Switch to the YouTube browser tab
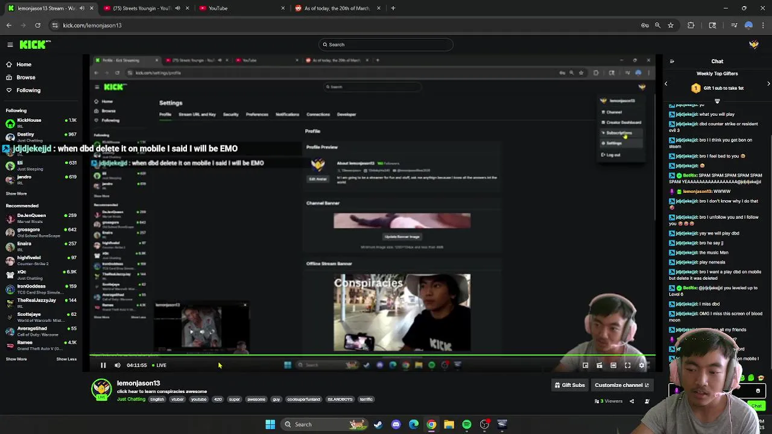This screenshot has height=434, width=772. coord(241,8)
